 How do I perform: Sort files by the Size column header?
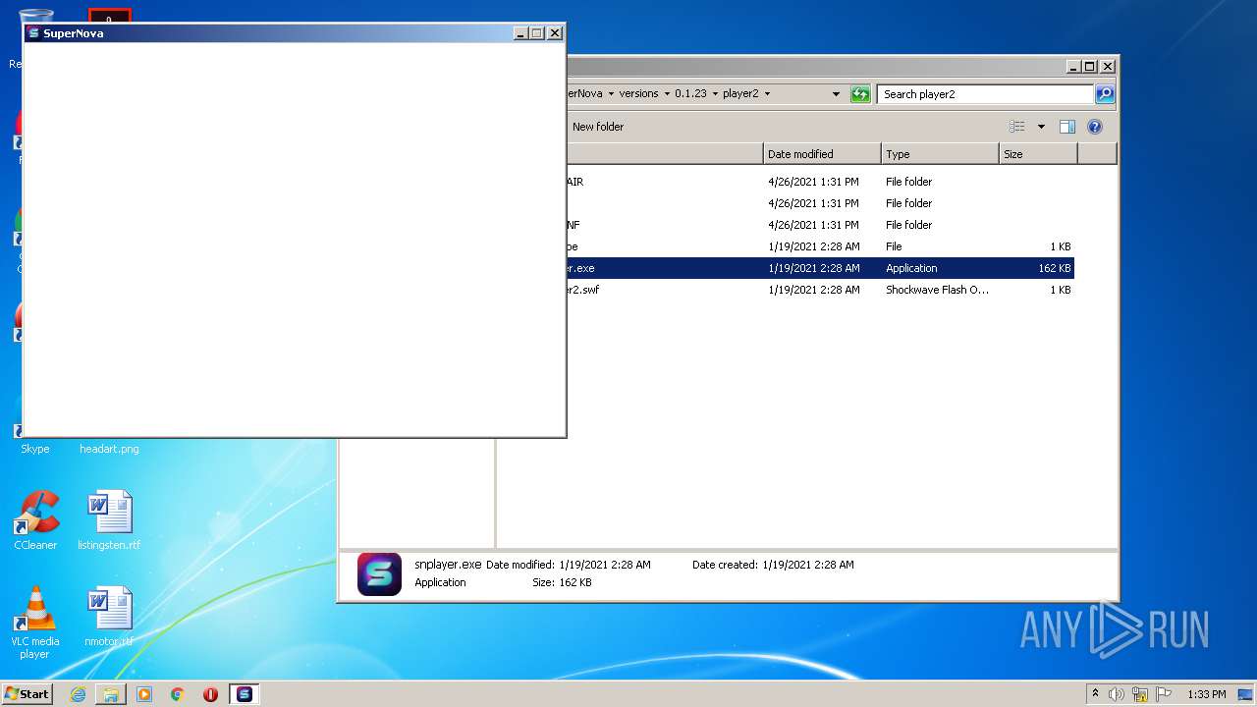point(1038,154)
